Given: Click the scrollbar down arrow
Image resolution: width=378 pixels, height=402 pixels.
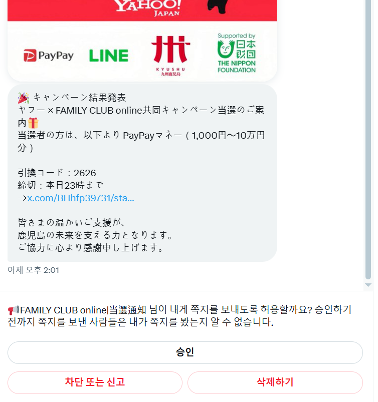Looking at the screenshot, I should [x=368, y=285].
